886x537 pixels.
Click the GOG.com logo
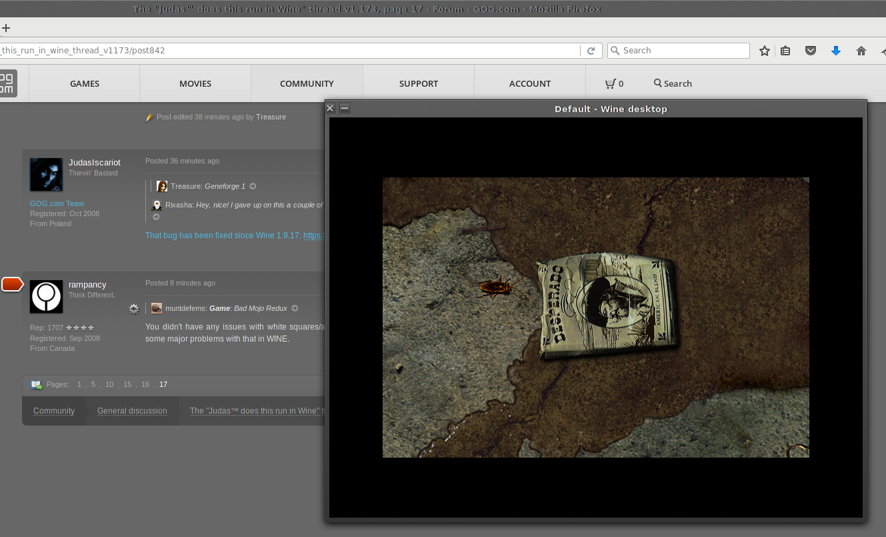coord(7,83)
